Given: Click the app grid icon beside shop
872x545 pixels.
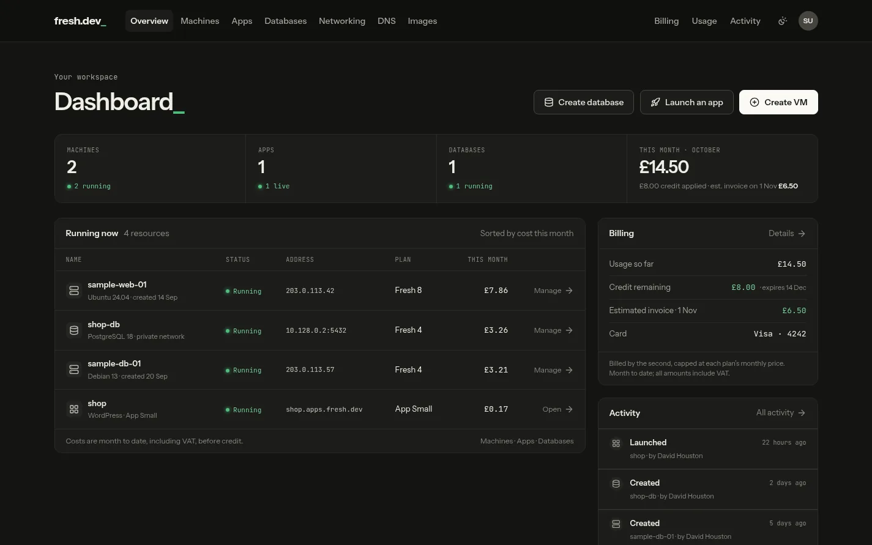Looking at the screenshot, I should click(74, 409).
